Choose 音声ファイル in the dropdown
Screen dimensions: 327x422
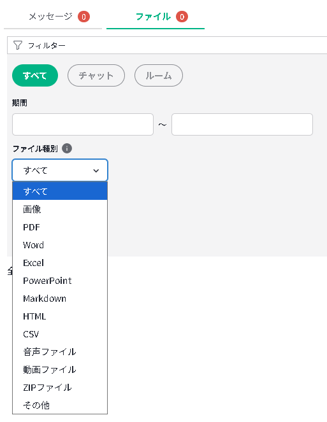60,352
